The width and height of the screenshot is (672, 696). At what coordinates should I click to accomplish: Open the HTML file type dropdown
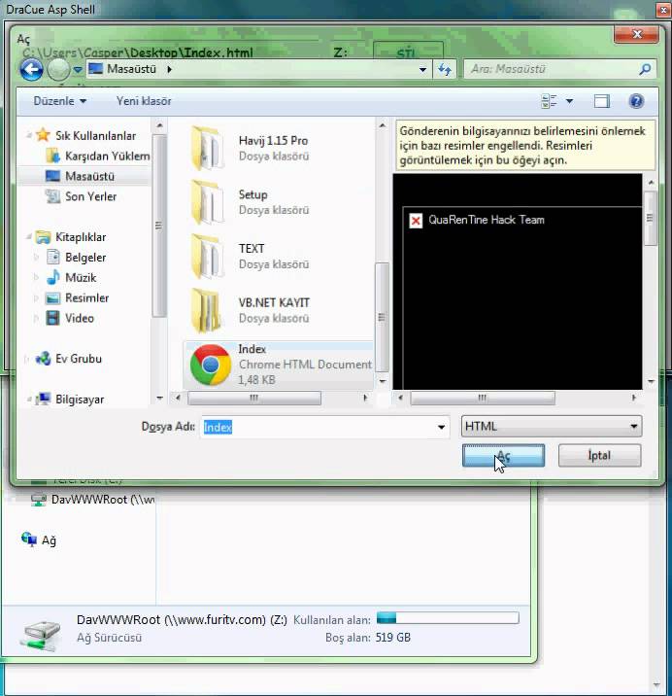tap(552, 427)
